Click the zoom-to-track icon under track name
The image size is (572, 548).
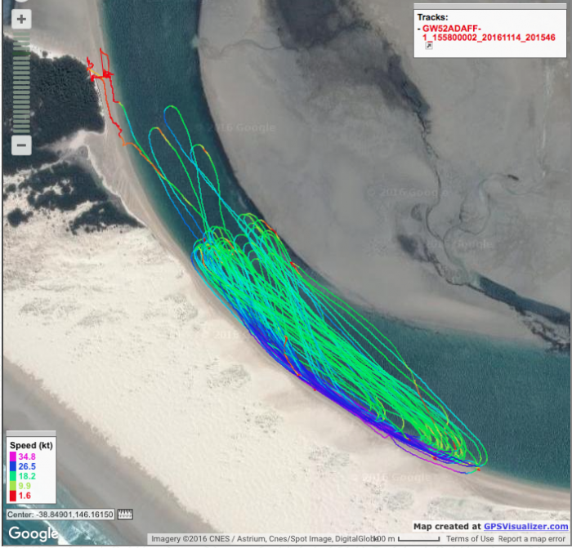(430, 47)
